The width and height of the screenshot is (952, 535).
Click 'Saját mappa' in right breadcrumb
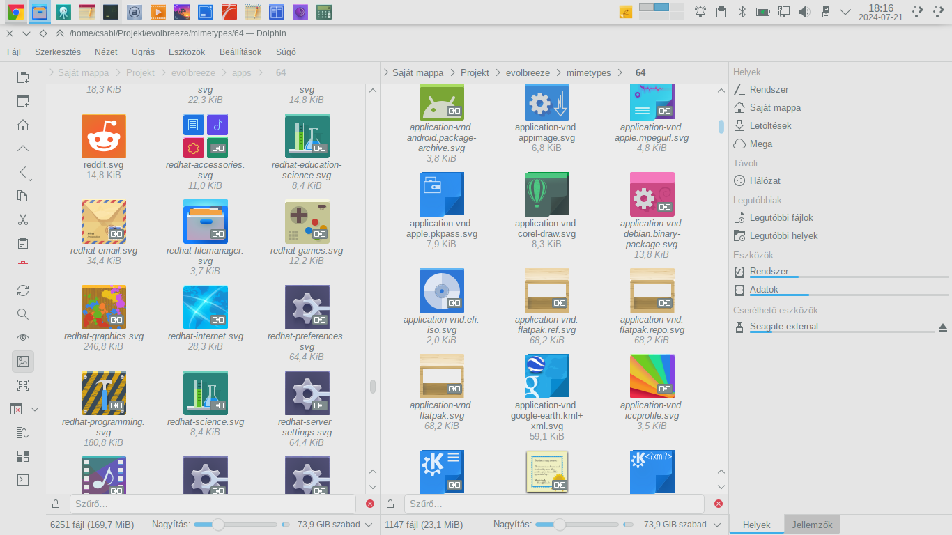418,72
